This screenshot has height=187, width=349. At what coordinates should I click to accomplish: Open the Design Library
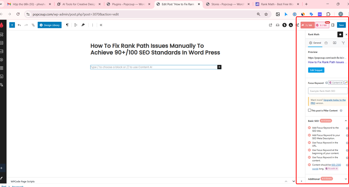tap(50, 25)
